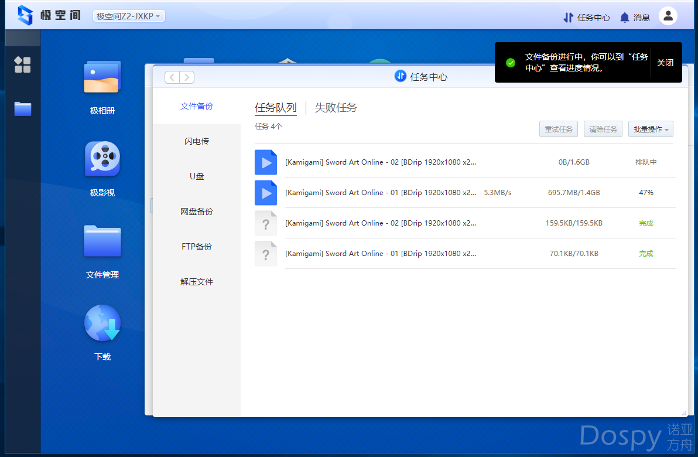Image resolution: width=698 pixels, height=457 pixels.
Task: Select 文件备份 in the side menu
Action: (196, 106)
